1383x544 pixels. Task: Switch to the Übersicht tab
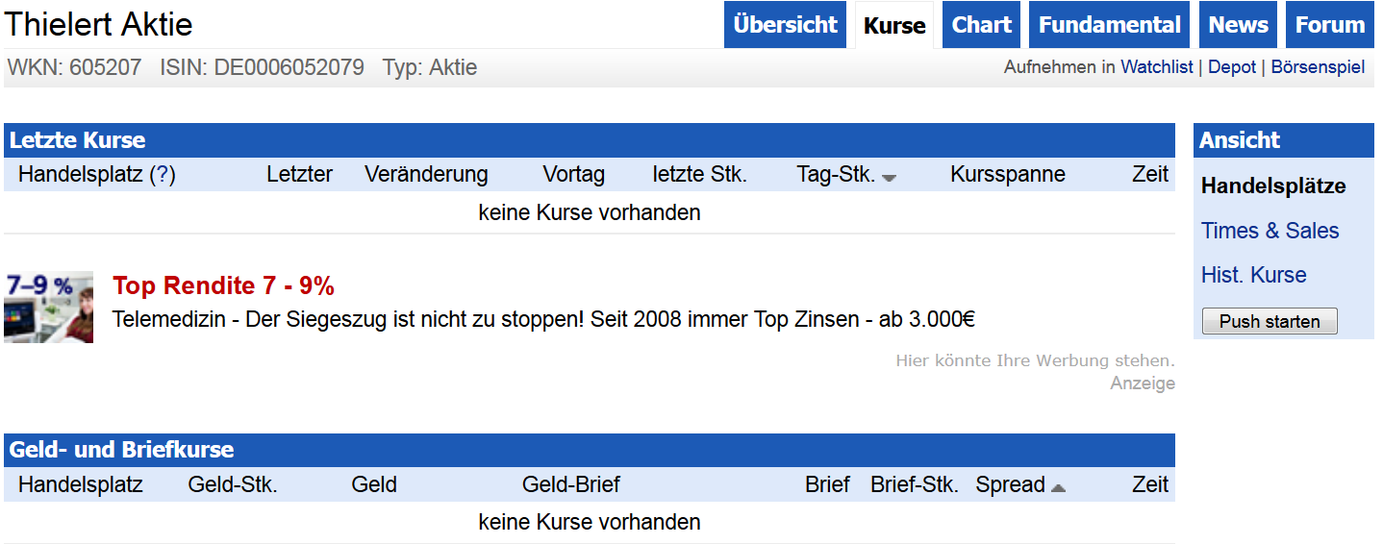785,25
